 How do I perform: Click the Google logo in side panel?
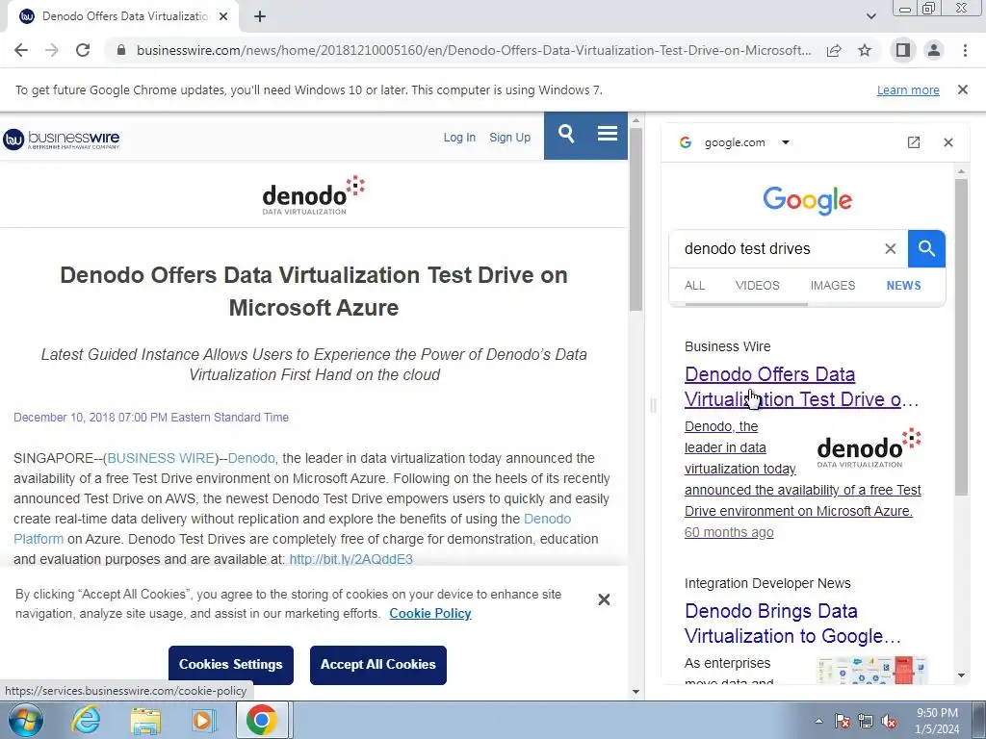(808, 200)
